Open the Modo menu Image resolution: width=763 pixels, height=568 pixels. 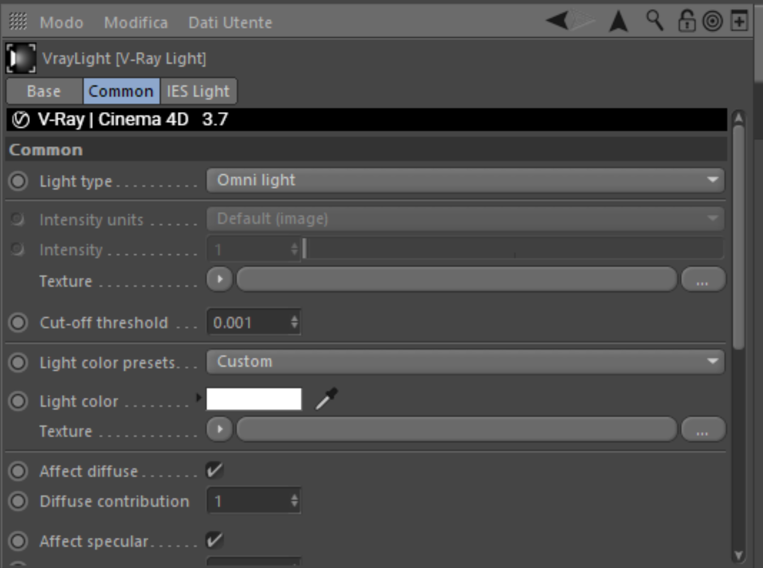pyautogui.click(x=61, y=22)
